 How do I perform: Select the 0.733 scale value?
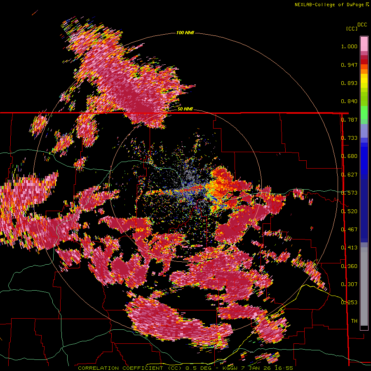point(349,138)
